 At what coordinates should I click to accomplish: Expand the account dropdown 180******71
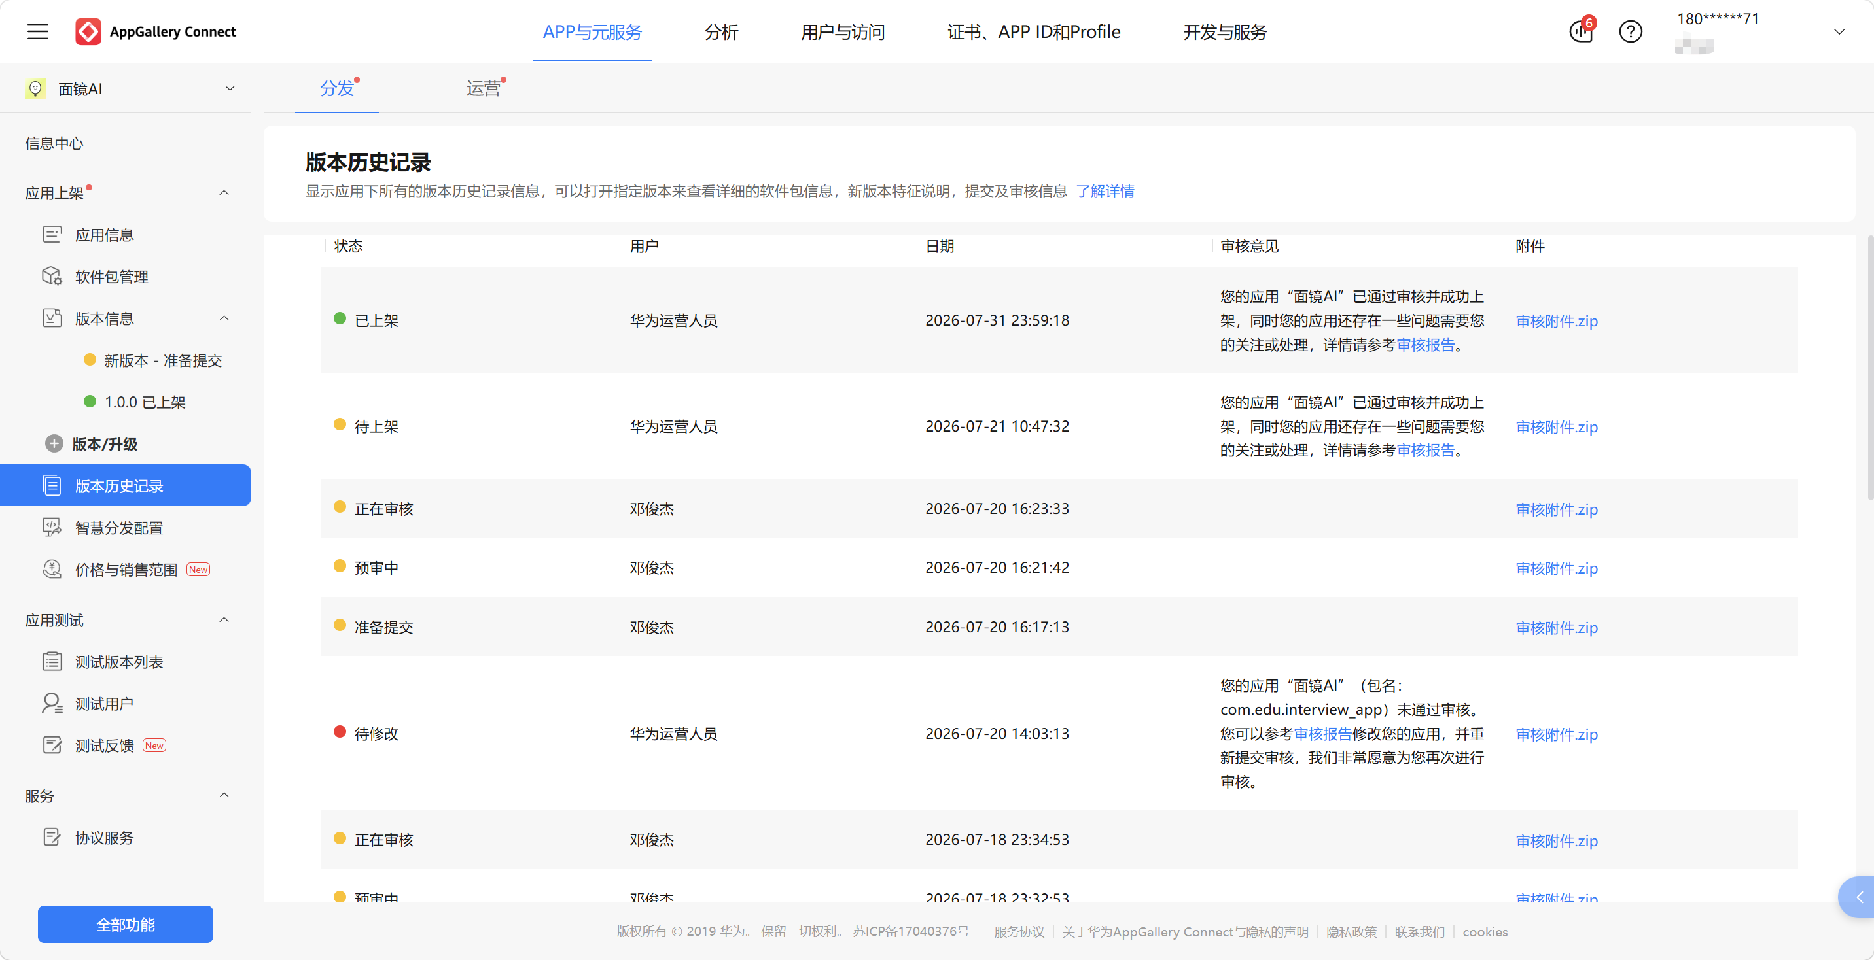(x=1839, y=32)
